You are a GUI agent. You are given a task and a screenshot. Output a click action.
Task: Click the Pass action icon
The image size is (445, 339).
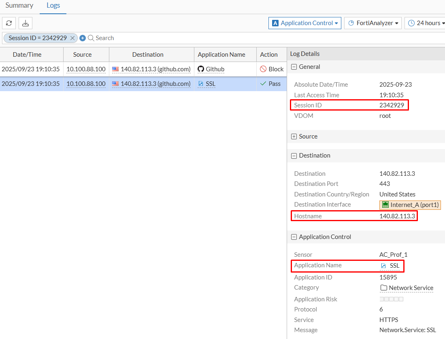click(x=264, y=84)
